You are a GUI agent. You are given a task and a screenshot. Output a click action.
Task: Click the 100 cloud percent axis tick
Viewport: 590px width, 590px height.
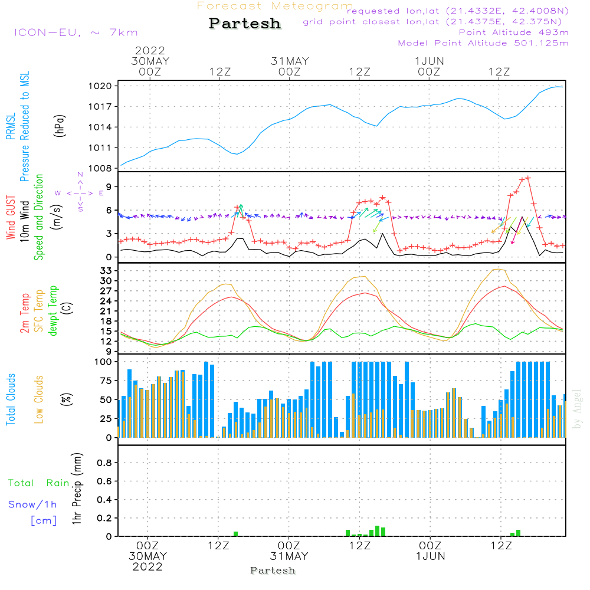pyautogui.click(x=103, y=362)
